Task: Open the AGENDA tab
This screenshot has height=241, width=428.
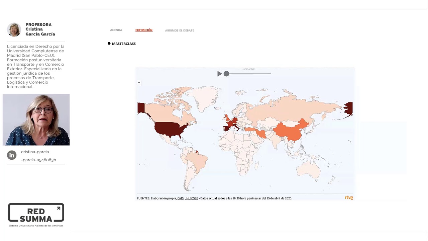Action: 116,30
